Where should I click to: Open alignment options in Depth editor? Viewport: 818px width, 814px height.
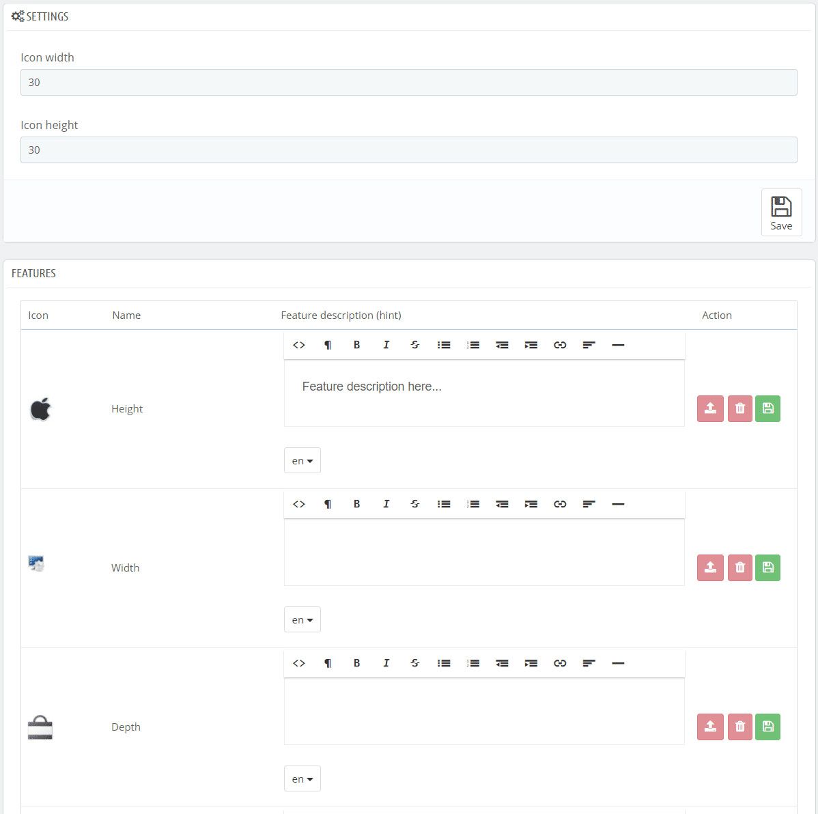(589, 663)
